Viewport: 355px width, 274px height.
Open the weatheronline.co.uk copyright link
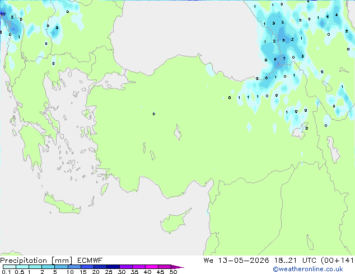point(308,269)
